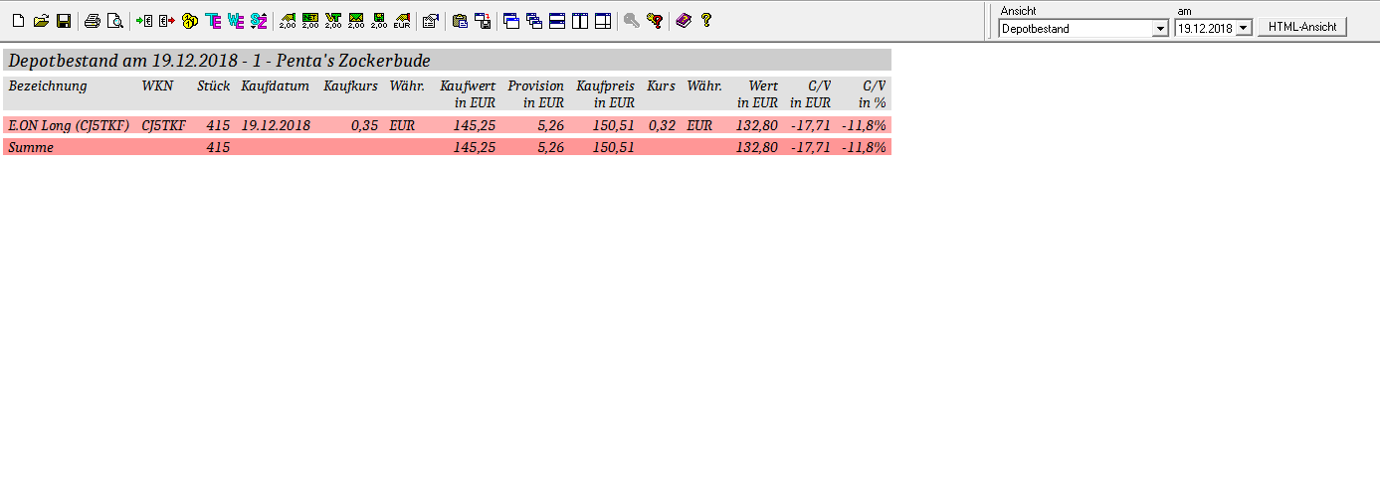Image resolution: width=1380 pixels, height=502 pixels.
Task: Click the split panes layout icon
Action: pyautogui.click(x=603, y=20)
